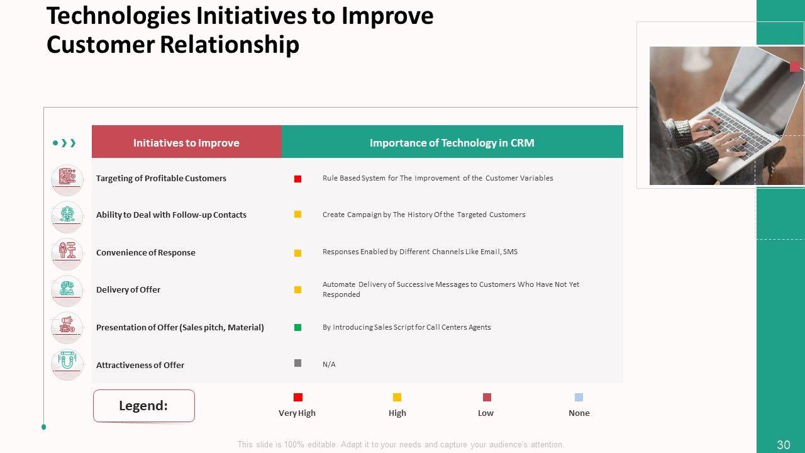Select the red marker in Targeting of Profitable Customers row

(298, 179)
